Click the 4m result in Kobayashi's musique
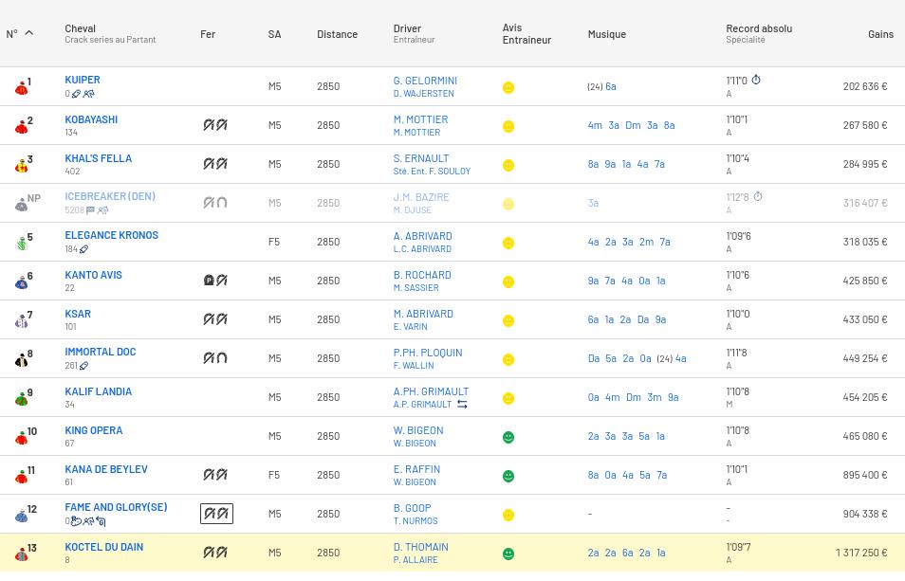The image size is (905, 581). (595, 125)
